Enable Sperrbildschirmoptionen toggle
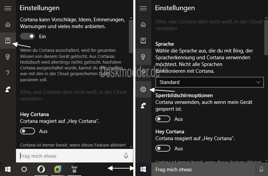268x176 pixels. [163, 119]
